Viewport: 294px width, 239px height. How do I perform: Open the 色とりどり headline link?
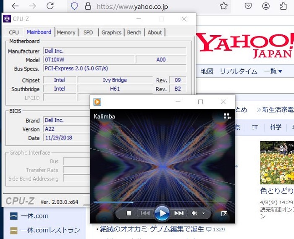(x=277, y=191)
